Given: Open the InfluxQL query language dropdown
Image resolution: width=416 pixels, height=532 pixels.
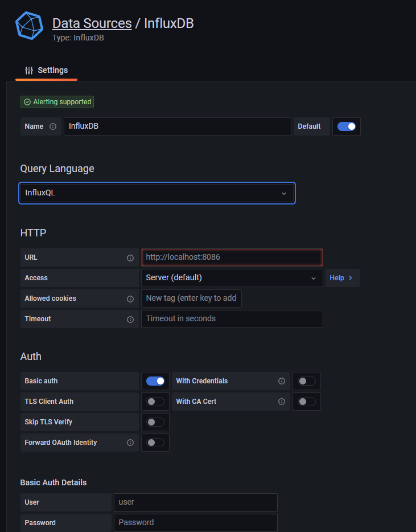Looking at the screenshot, I should pyautogui.click(x=157, y=193).
